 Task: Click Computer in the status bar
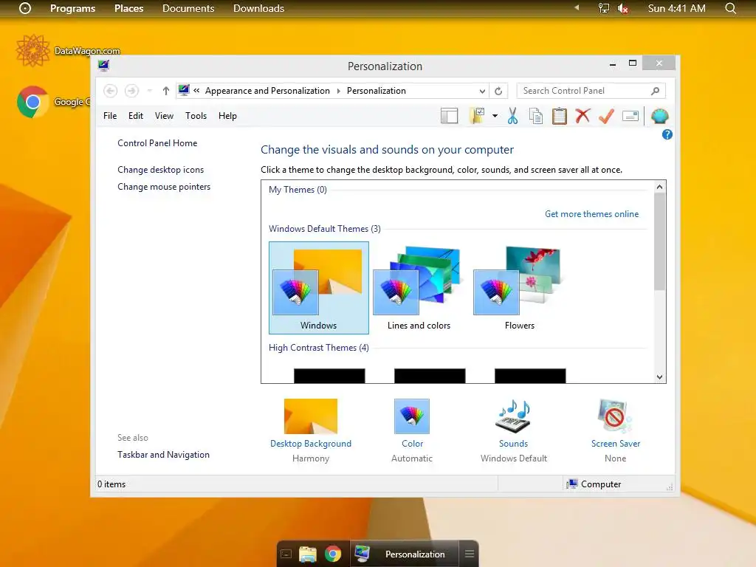594,484
